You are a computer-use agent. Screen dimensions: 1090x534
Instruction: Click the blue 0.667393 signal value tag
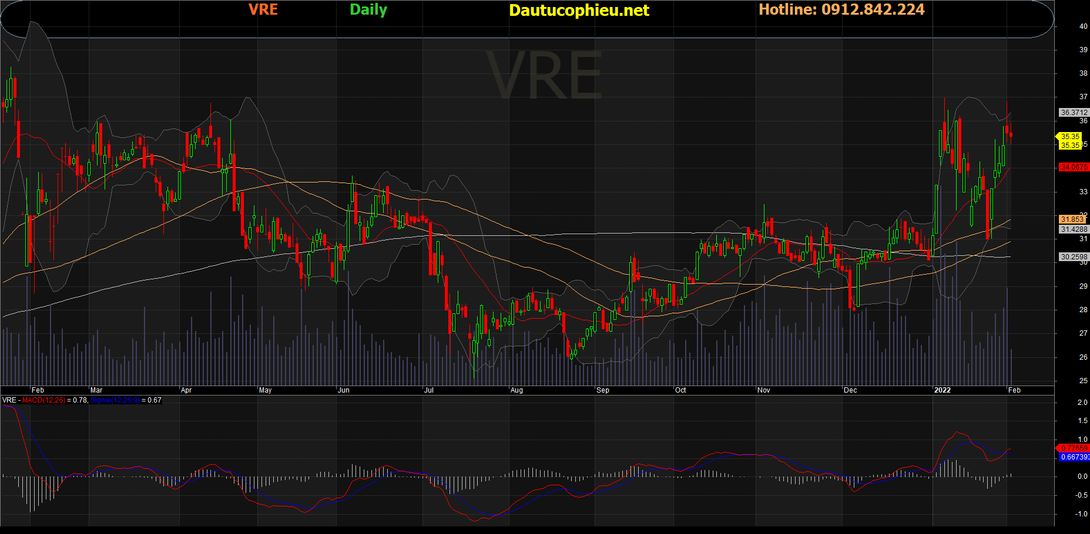click(1075, 457)
